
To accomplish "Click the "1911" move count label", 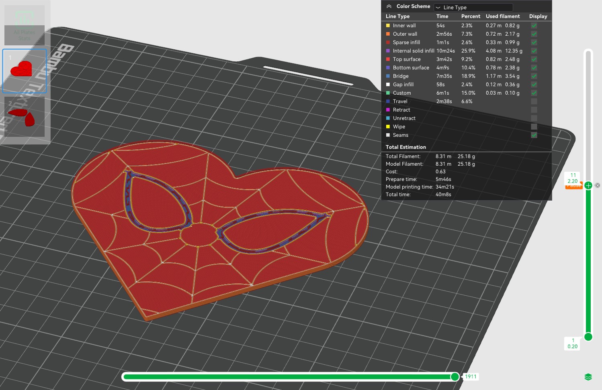I will point(471,377).
